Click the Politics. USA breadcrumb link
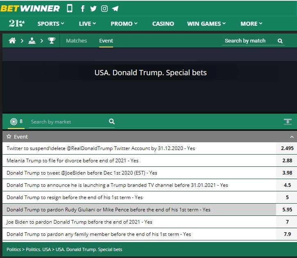The image size is (297, 258). pos(38,249)
